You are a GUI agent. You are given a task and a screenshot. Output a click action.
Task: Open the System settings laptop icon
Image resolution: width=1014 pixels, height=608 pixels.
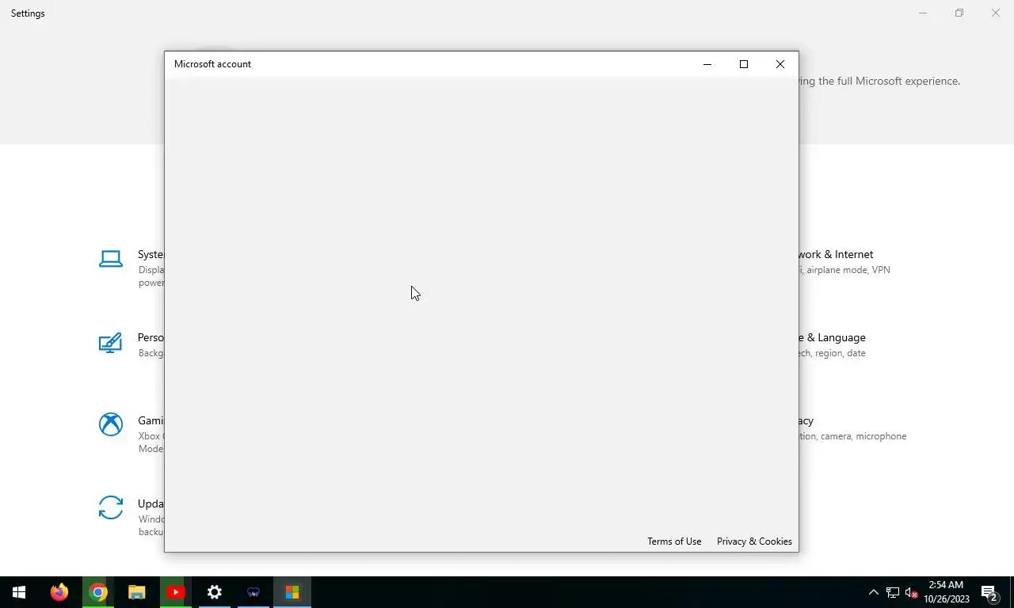point(111,259)
